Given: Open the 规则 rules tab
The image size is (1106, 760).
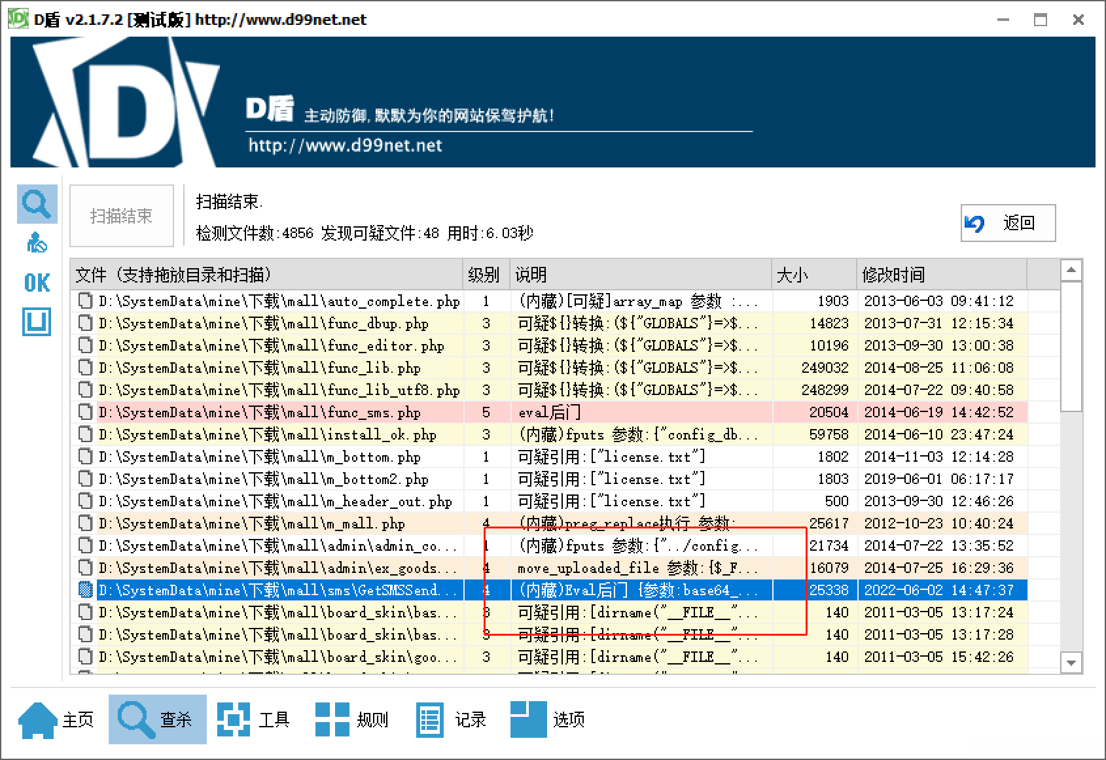Looking at the screenshot, I should tap(351, 719).
